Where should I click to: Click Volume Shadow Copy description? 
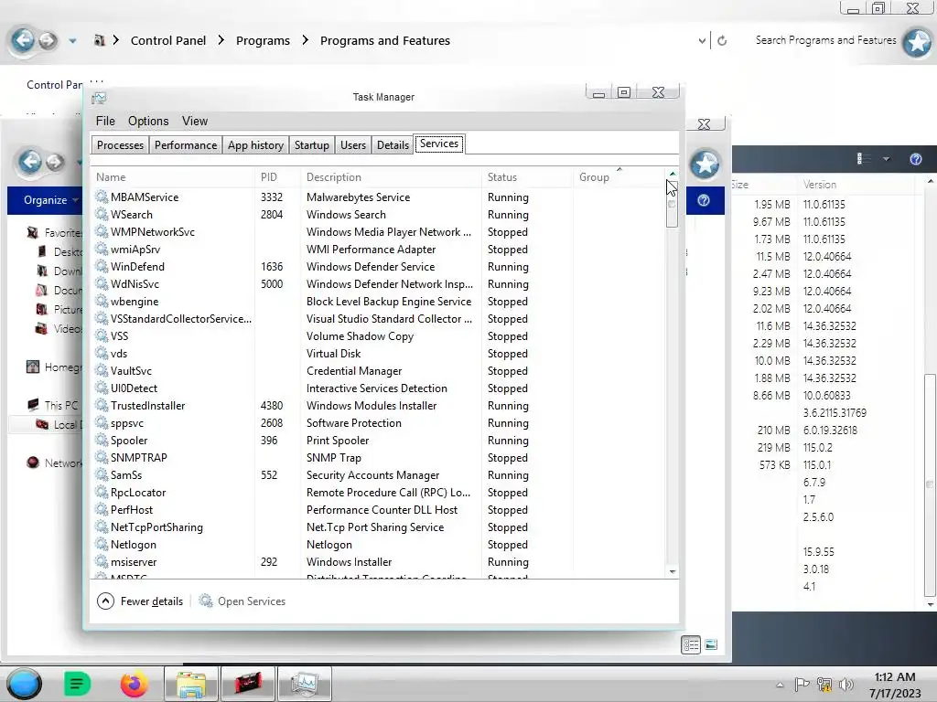[360, 336]
